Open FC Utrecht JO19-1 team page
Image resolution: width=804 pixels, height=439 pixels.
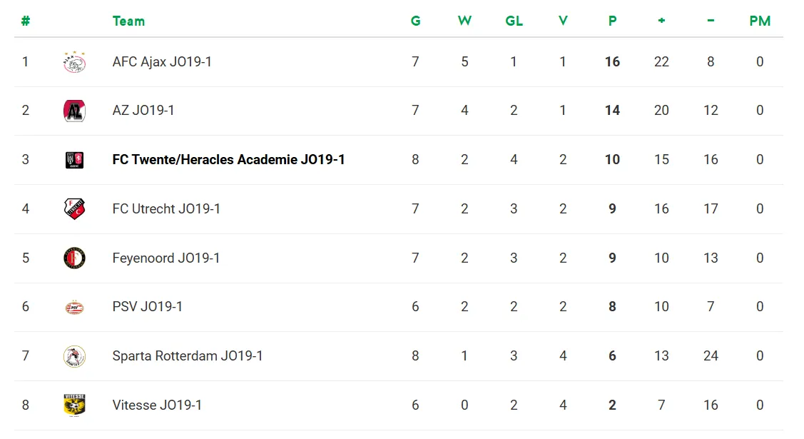point(166,209)
